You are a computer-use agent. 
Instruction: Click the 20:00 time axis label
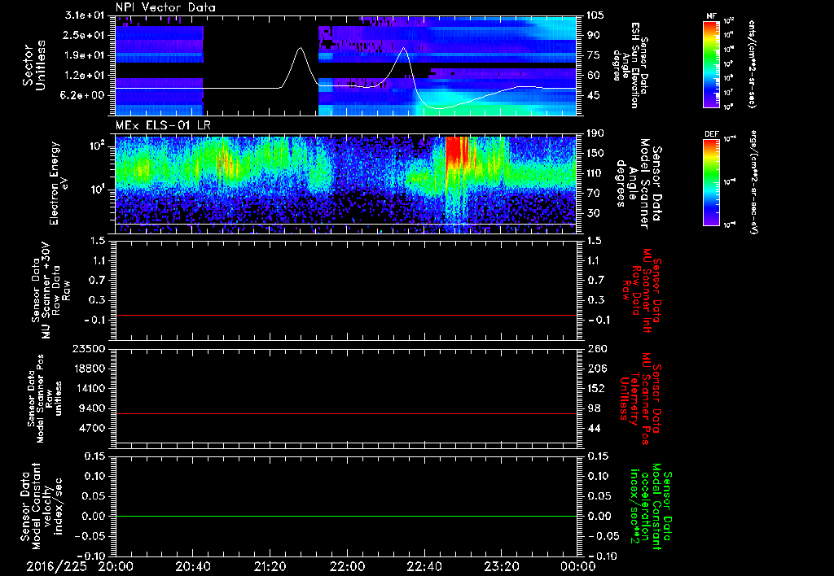[116, 567]
